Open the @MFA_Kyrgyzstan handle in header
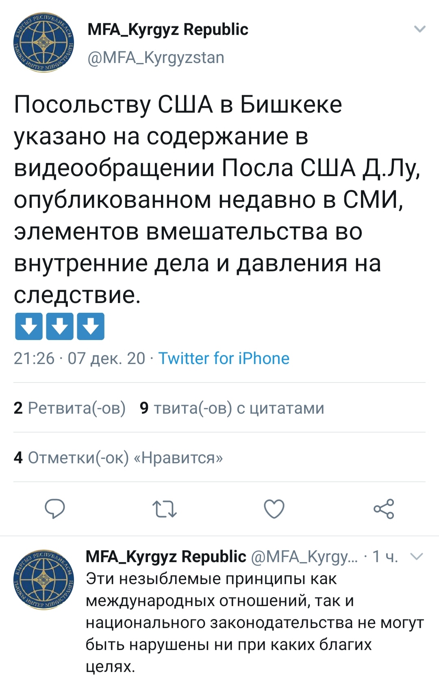Image resolution: width=439 pixels, height=683 pixels. (x=156, y=57)
